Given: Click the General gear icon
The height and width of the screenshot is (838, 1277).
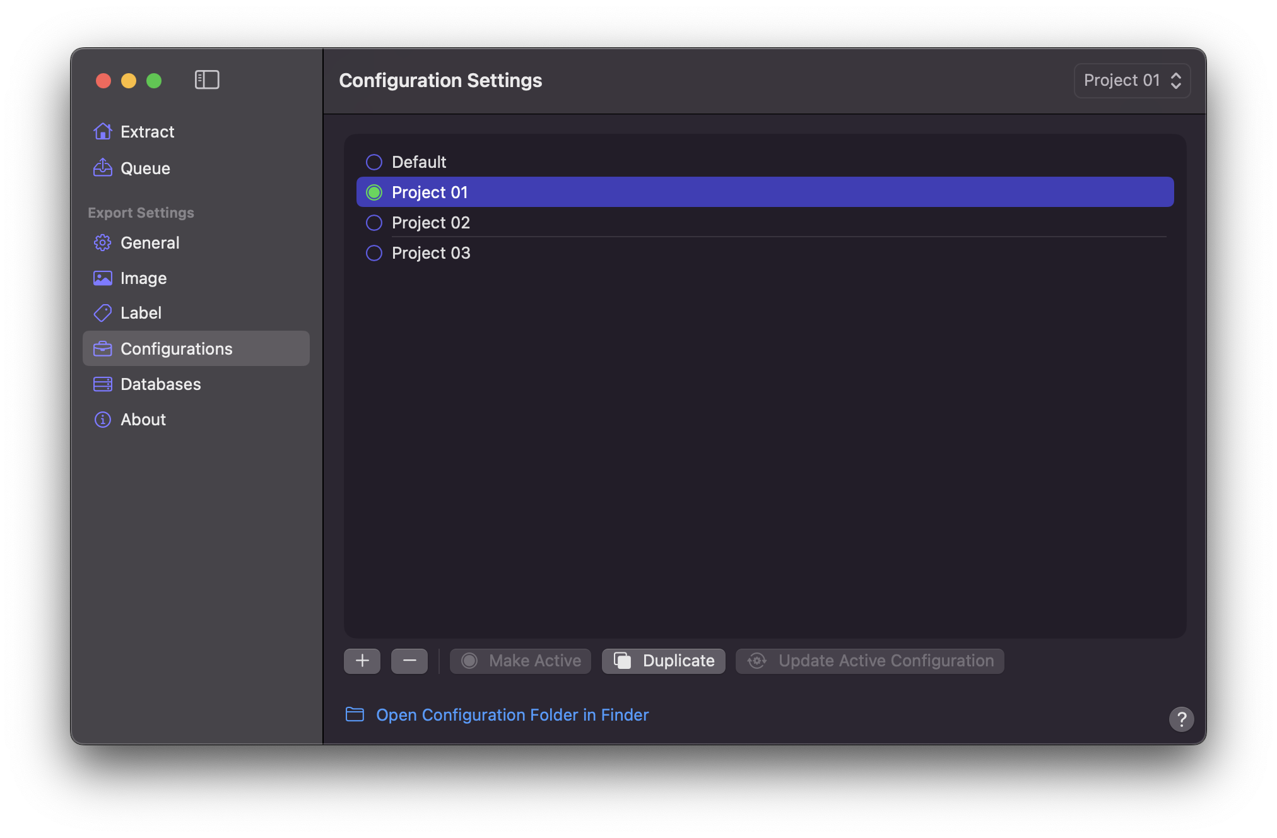Looking at the screenshot, I should pos(102,242).
